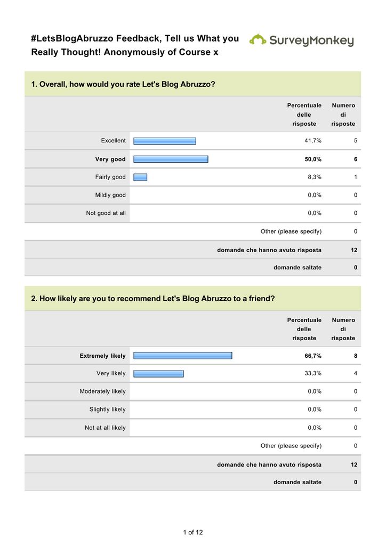Click the Excellent response bar
Screen dimensions: 386x546
(165, 141)
